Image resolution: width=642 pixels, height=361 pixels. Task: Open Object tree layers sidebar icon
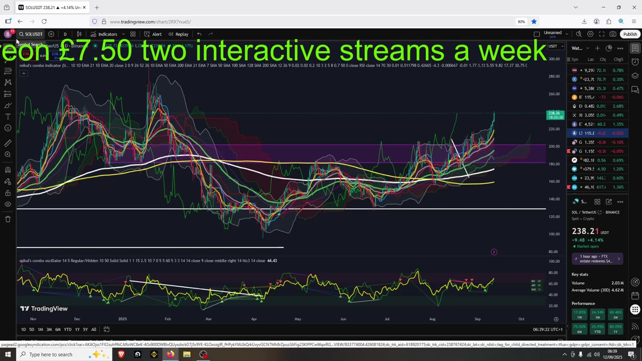coord(635,76)
